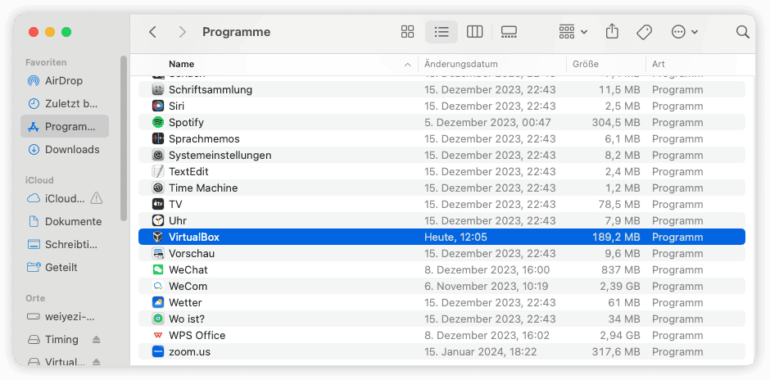Click the '2,39 GB' size cell

(x=621, y=286)
